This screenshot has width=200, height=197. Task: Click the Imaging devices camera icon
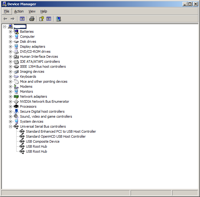point(16,71)
